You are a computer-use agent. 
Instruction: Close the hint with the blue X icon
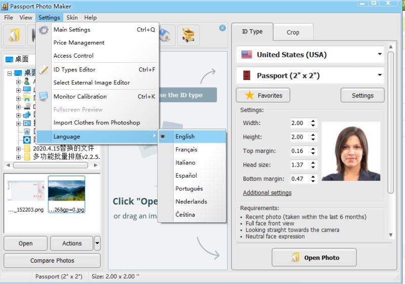222,28
